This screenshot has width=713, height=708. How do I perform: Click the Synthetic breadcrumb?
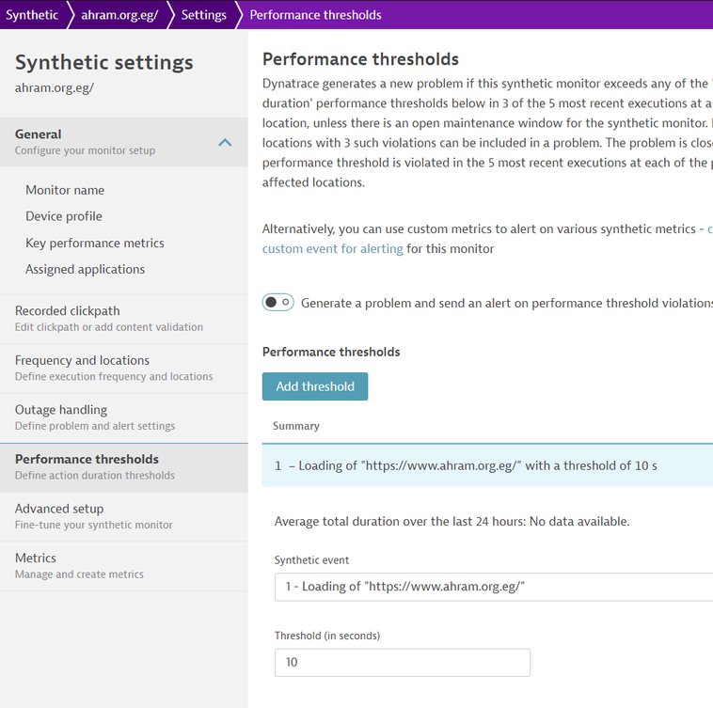(x=32, y=15)
